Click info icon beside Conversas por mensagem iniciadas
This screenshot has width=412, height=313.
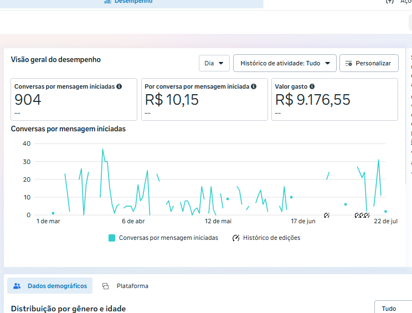coord(119,87)
